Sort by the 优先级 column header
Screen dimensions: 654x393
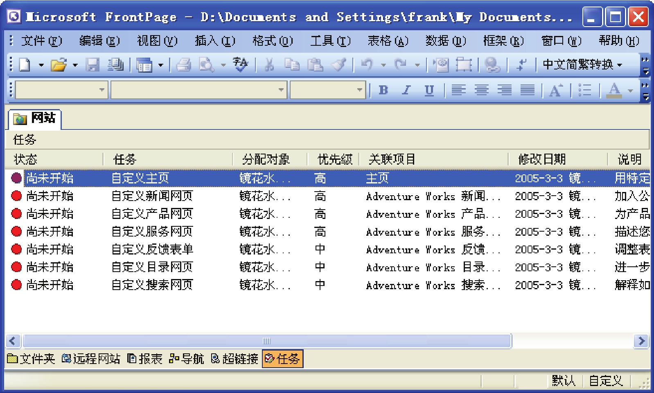334,159
